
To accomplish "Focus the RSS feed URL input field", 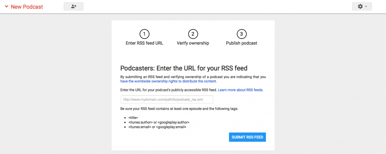I will (x=167, y=100).
